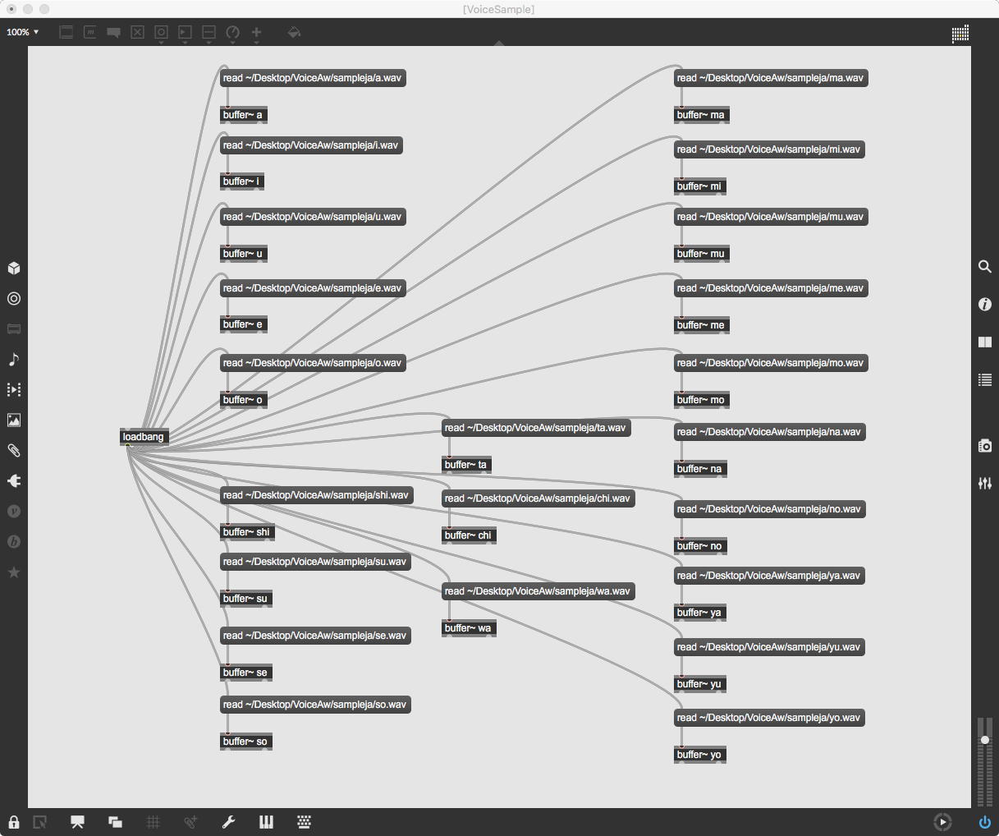
Task: Click the read ta.wav message box
Action: [x=536, y=428]
